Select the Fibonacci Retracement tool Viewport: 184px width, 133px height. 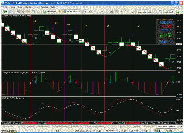117,11
